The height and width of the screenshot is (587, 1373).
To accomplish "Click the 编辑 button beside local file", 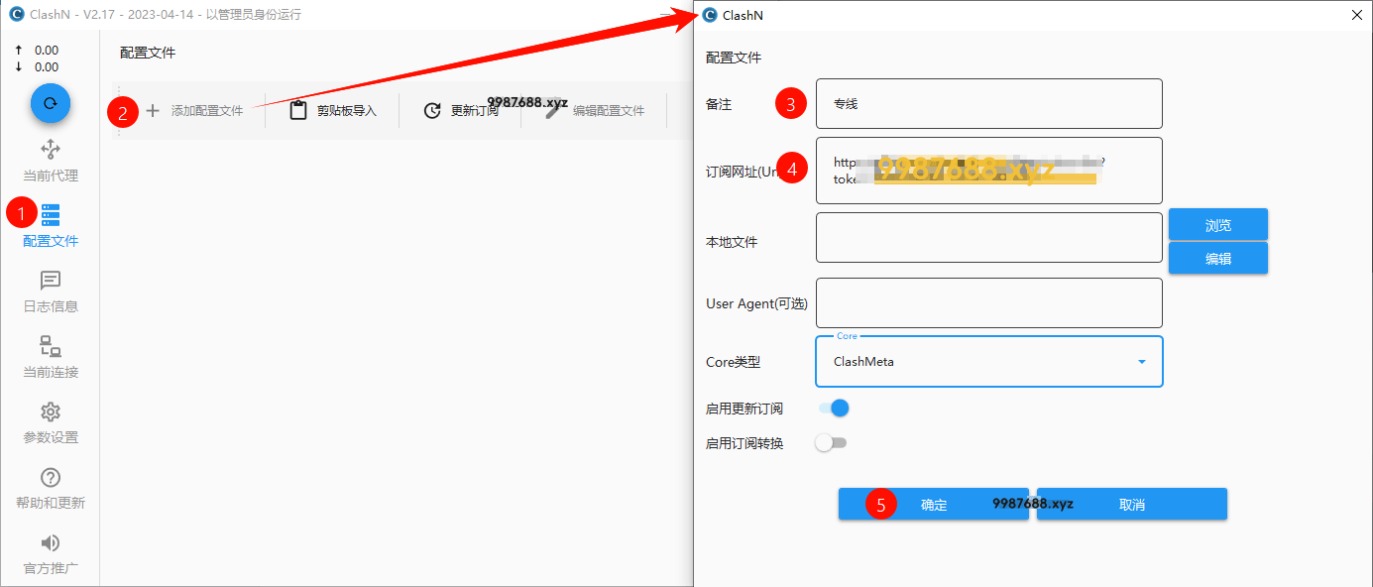I will coord(1218,258).
